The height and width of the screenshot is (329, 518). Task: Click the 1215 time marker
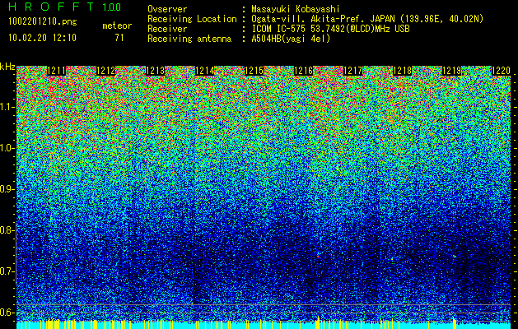[x=254, y=71]
